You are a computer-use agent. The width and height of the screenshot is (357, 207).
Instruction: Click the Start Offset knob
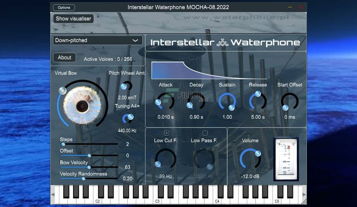point(290,101)
